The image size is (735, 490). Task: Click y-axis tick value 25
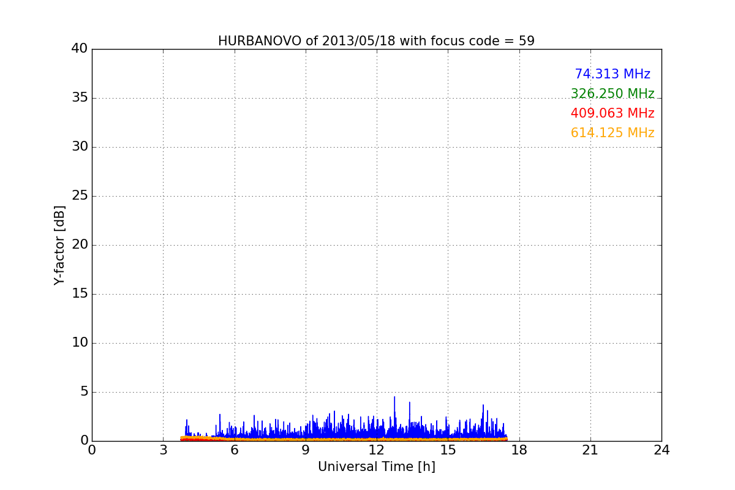[x=80, y=195]
